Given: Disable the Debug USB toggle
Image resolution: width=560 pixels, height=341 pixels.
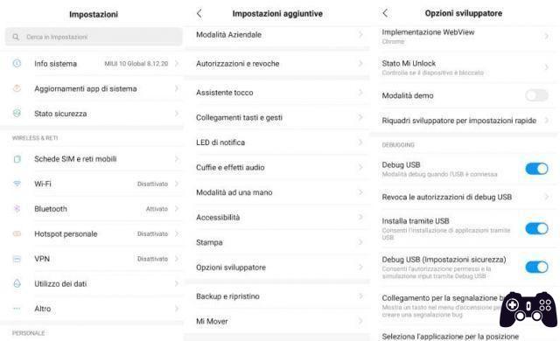Looking at the screenshot, I should 536,169.
